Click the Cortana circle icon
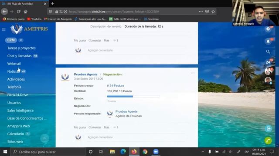 coord(91,152)
